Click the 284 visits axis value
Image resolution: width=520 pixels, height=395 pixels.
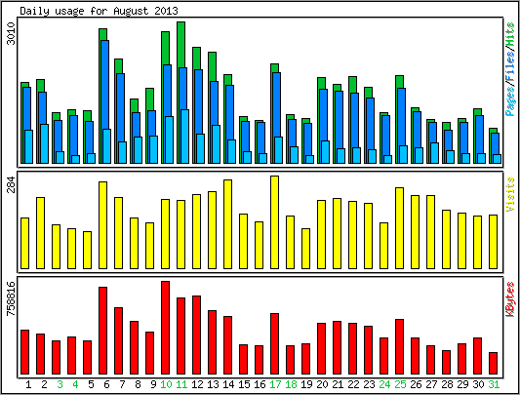point(11,184)
